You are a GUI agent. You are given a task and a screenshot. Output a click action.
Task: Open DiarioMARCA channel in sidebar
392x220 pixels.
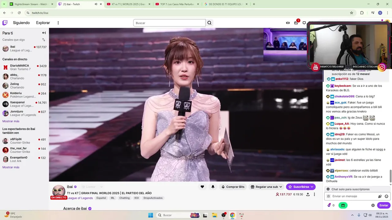tap(24, 67)
